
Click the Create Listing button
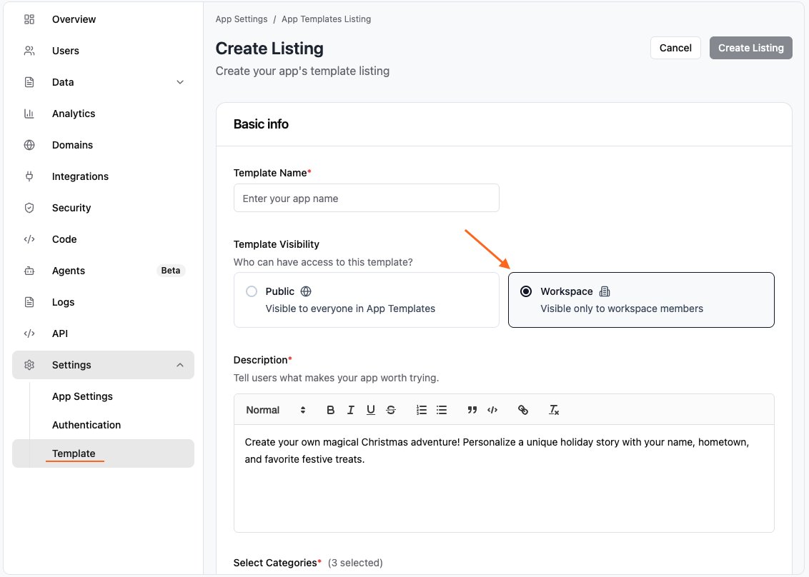(x=750, y=48)
